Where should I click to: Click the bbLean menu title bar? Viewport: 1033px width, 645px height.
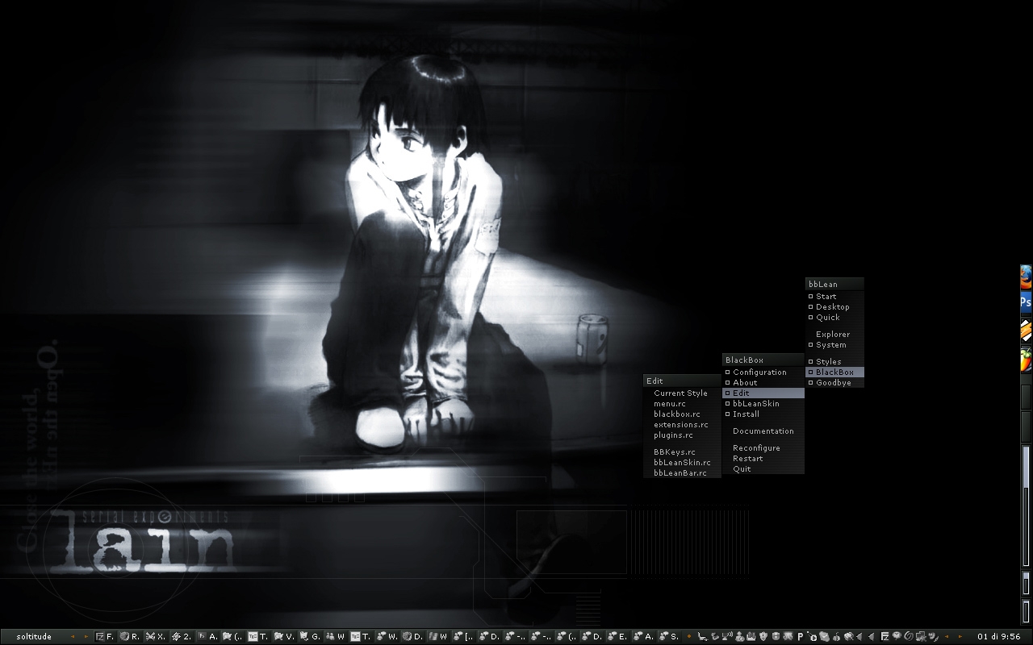click(834, 284)
